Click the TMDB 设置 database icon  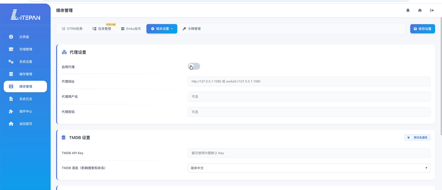[x=64, y=138]
